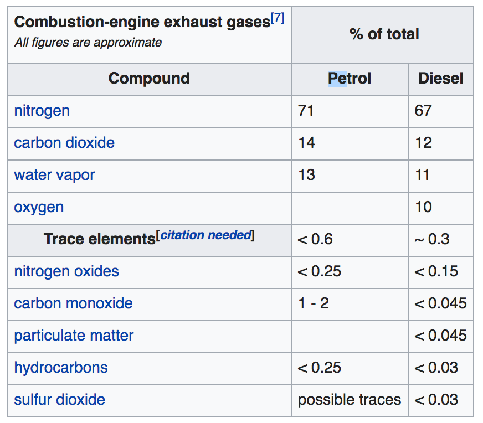Follow the water vapor link
This screenshot has height=423, width=483.
coord(54,175)
